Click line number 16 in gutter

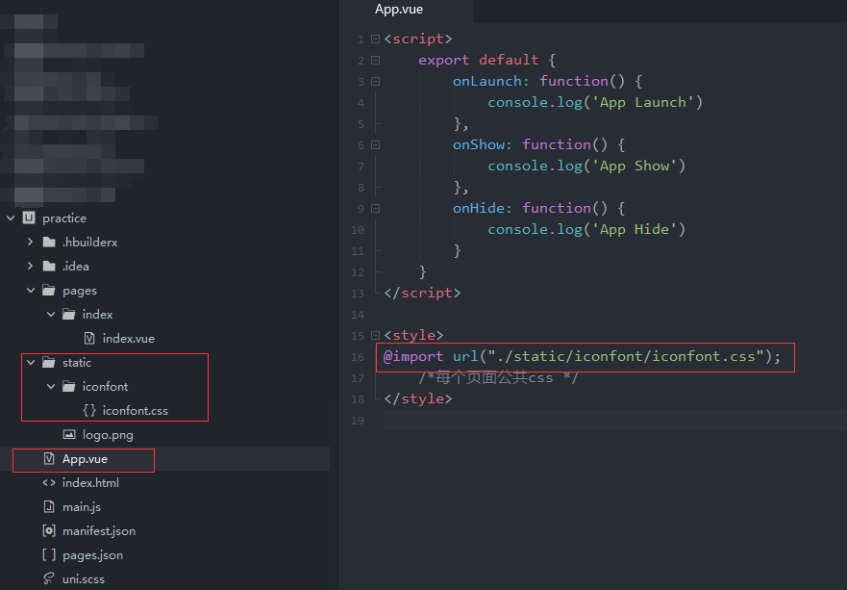click(358, 357)
